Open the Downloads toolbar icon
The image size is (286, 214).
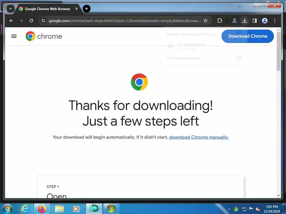245,21
